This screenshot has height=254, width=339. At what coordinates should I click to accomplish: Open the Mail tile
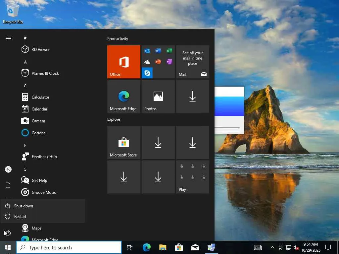pyautogui.click(x=192, y=62)
